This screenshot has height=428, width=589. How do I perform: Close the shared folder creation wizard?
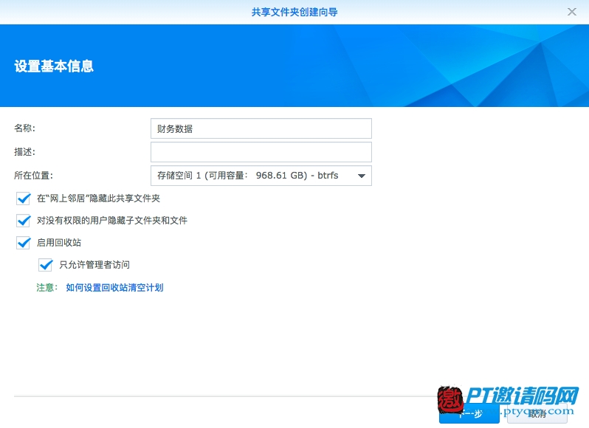571,12
